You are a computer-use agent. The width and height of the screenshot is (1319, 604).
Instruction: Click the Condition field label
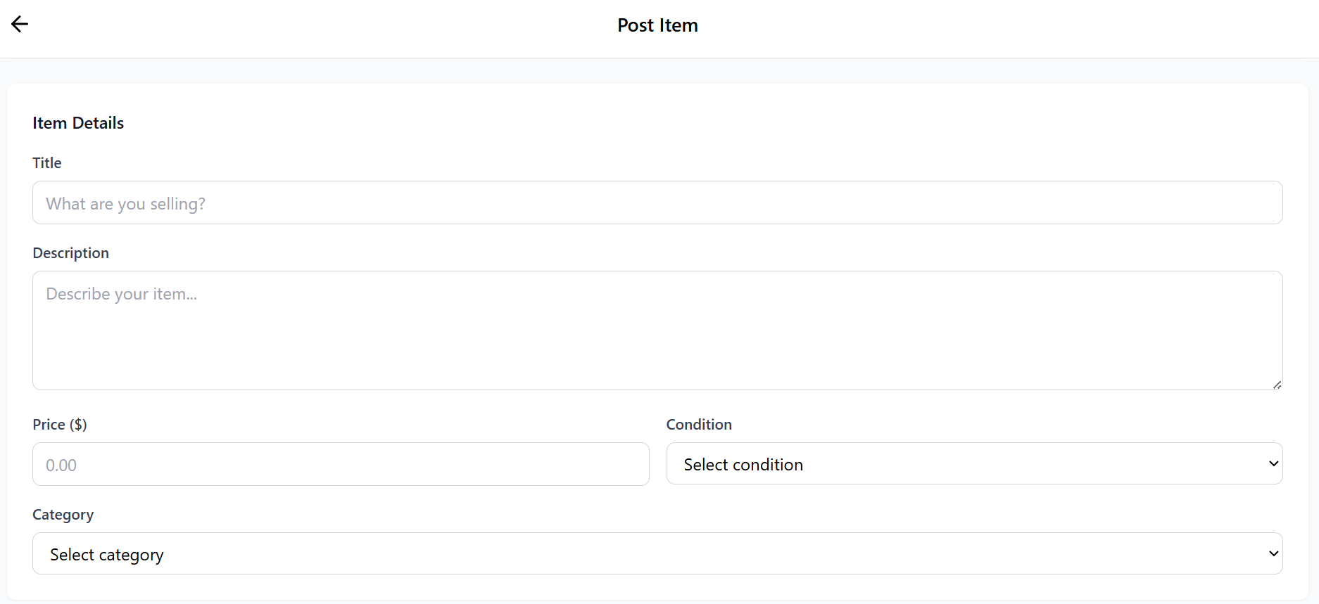pyautogui.click(x=699, y=425)
